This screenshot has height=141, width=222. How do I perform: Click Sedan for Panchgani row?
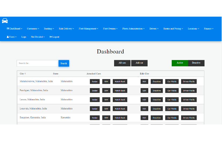point(95,91)
